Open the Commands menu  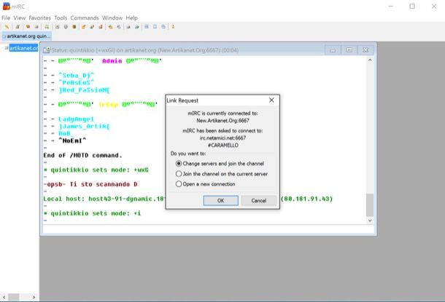85,18
